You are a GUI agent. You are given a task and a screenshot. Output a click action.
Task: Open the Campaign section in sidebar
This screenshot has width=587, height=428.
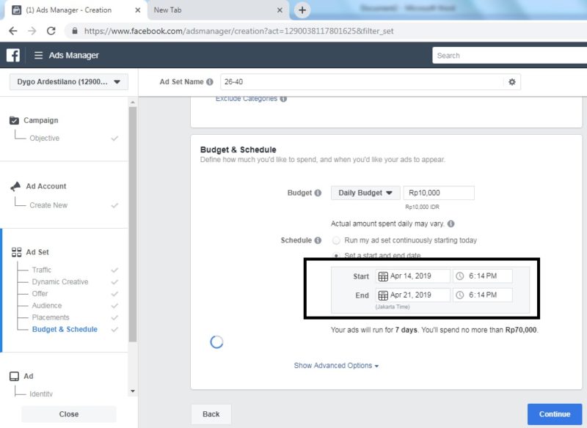coord(41,120)
